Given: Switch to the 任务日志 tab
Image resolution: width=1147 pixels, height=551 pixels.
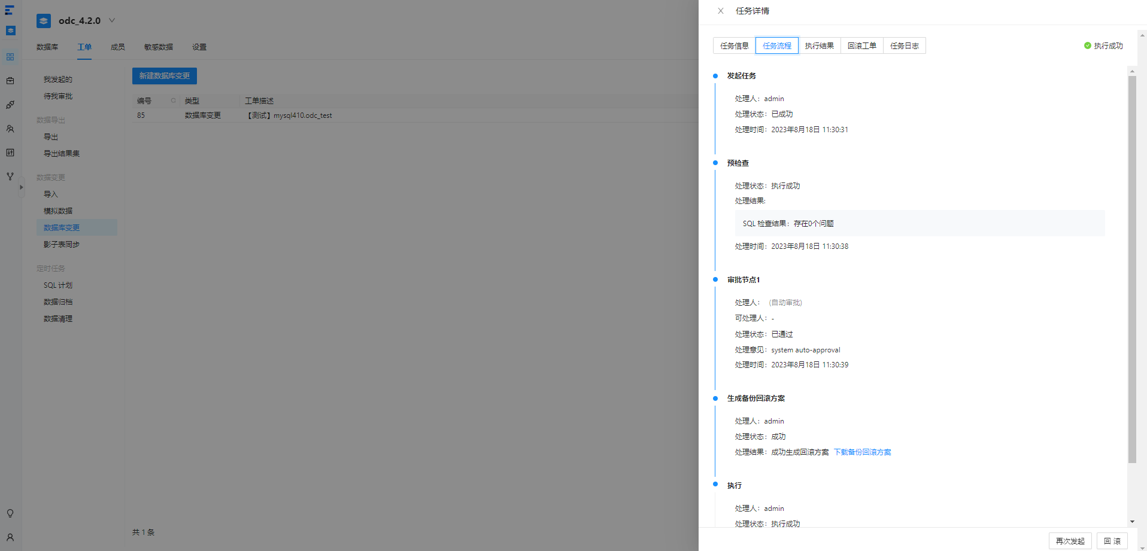Looking at the screenshot, I should pyautogui.click(x=904, y=45).
